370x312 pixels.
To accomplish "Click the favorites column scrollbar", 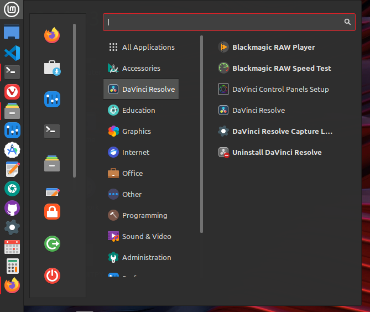I will 74,101.
